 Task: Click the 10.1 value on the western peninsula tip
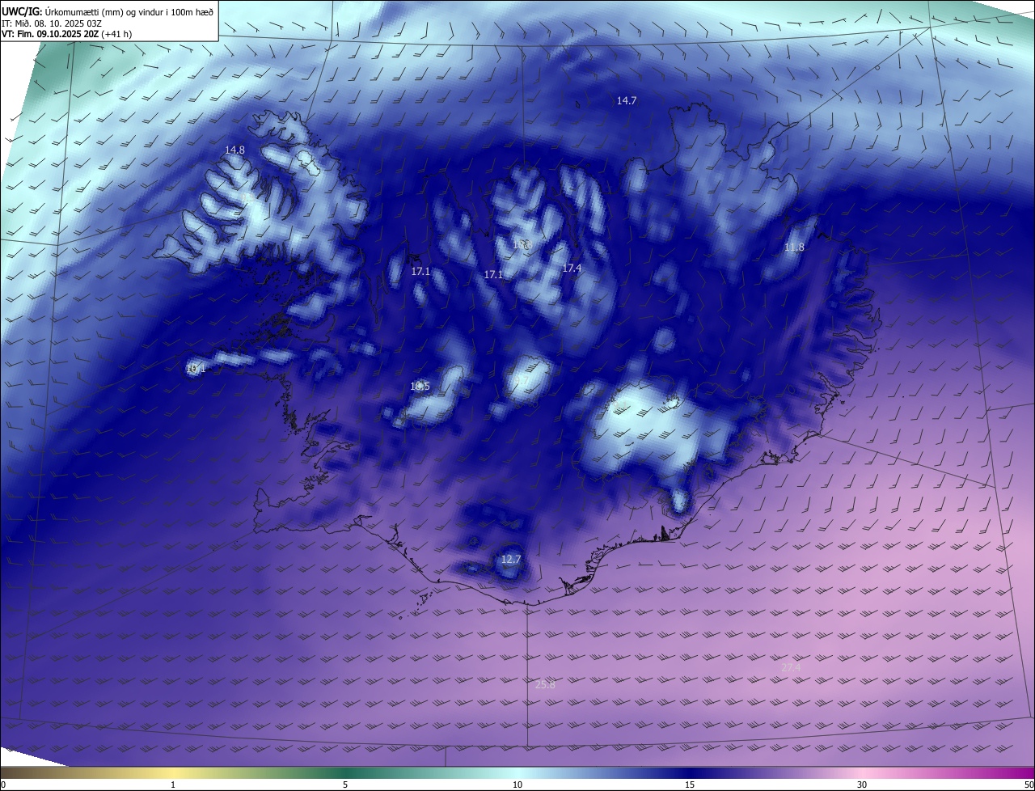pyautogui.click(x=196, y=369)
